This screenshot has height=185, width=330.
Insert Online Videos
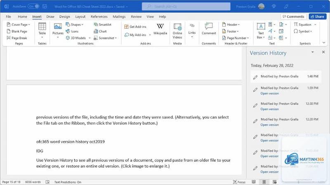(177, 31)
